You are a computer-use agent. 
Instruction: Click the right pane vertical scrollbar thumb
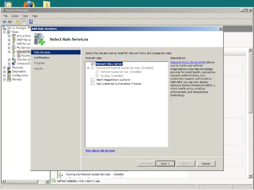(x=250, y=83)
